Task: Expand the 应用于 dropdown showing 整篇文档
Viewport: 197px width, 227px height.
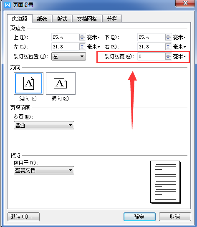Action: pyautogui.click(x=44, y=170)
